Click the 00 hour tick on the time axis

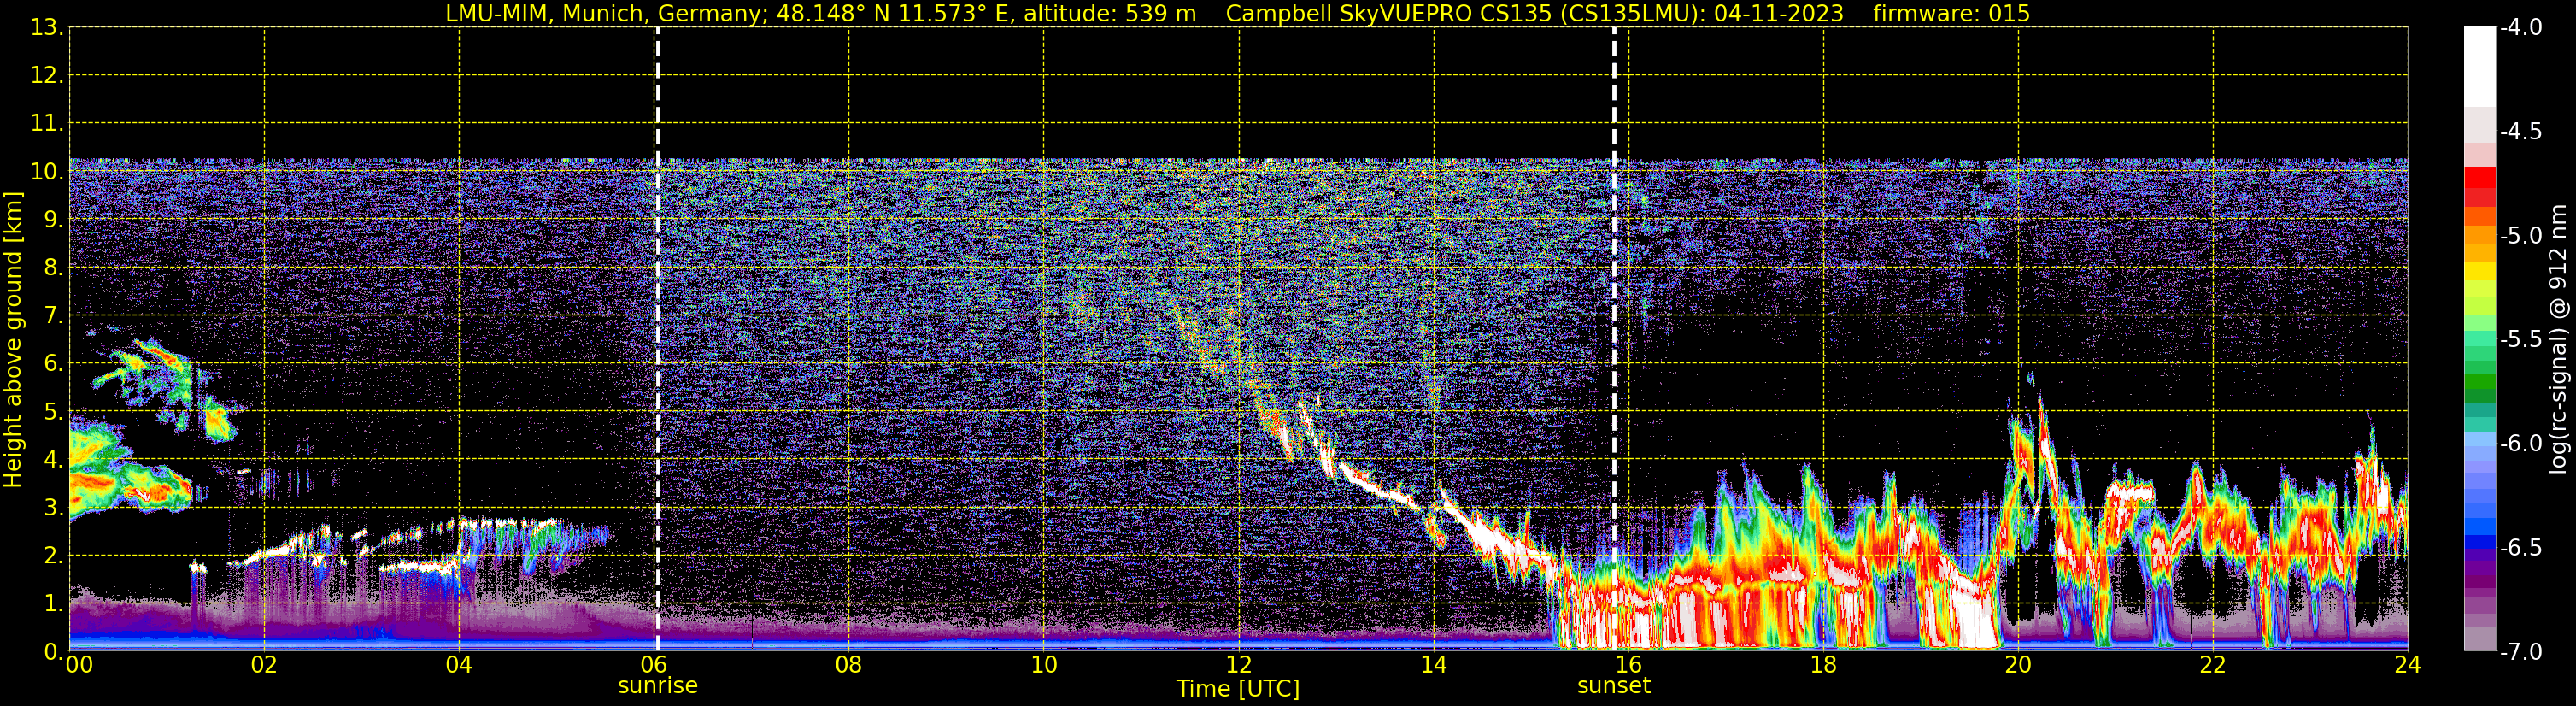(x=79, y=665)
